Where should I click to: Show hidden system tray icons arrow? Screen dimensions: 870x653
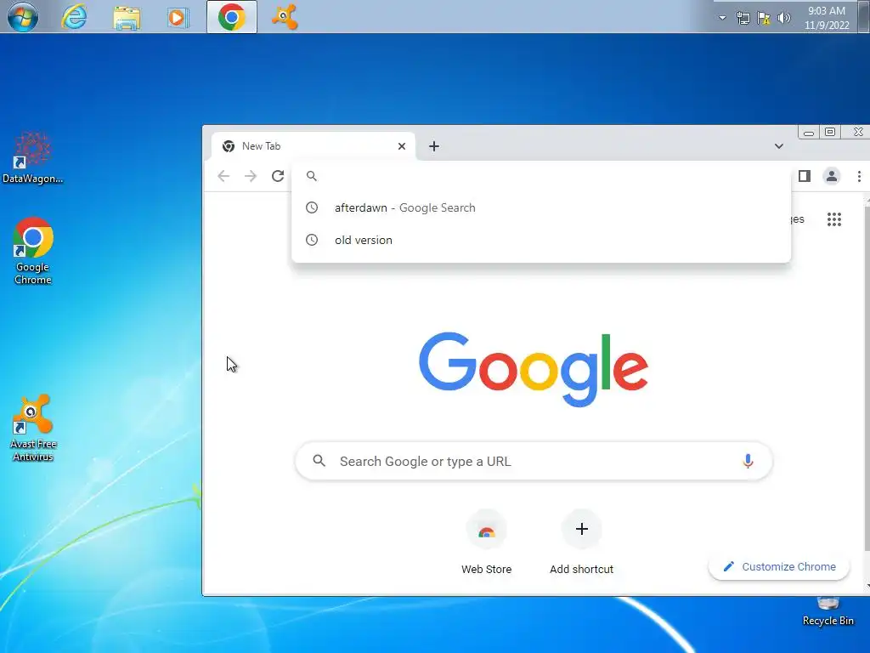pos(722,18)
